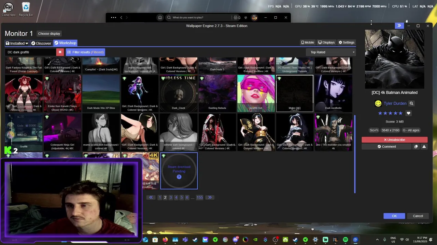Select the Dark_Clock wallpaper thumbnail
The width and height of the screenshot is (437, 245).
[179, 93]
